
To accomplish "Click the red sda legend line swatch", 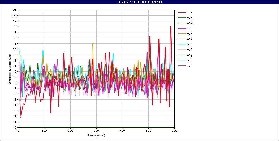I will click(x=182, y=13).
